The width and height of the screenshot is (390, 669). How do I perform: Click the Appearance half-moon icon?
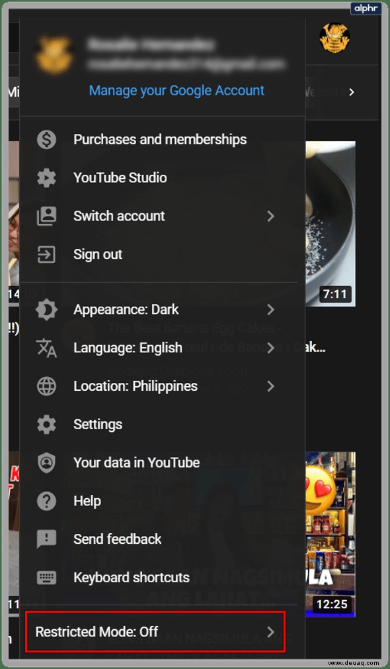tap(46, 310)
